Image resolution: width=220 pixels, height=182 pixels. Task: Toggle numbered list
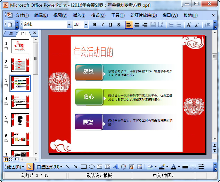[x=171, y=25]
